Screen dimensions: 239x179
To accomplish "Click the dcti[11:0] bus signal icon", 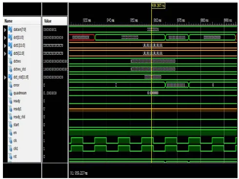I will pos(10,53).
